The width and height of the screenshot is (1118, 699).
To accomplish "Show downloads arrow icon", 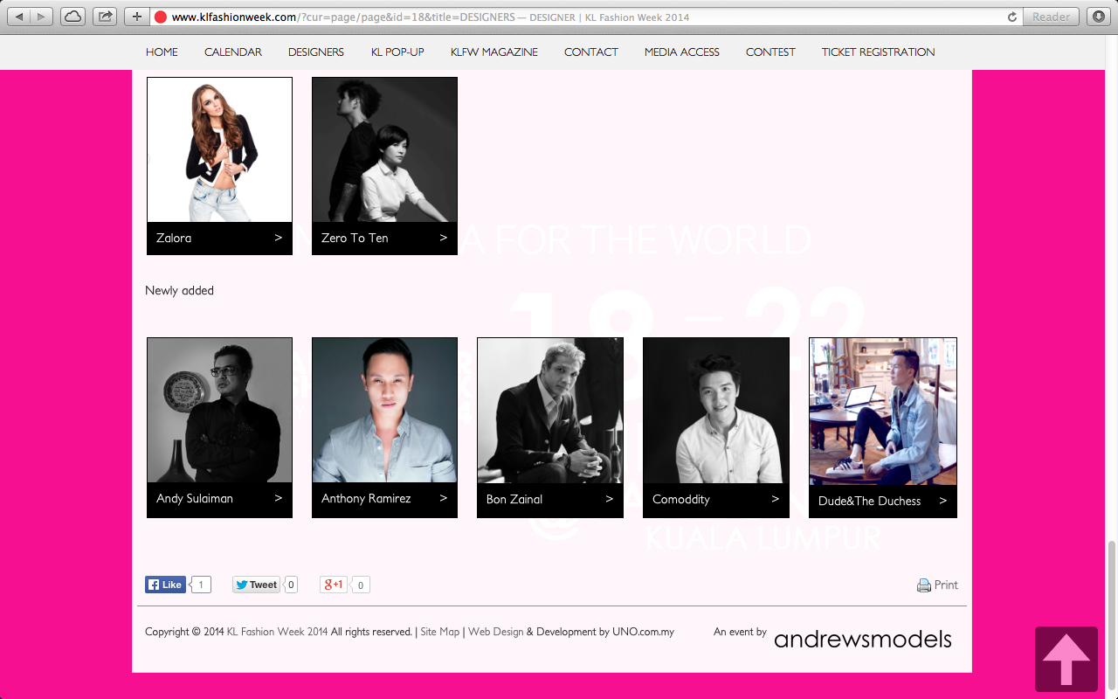I will (1098, 17).
